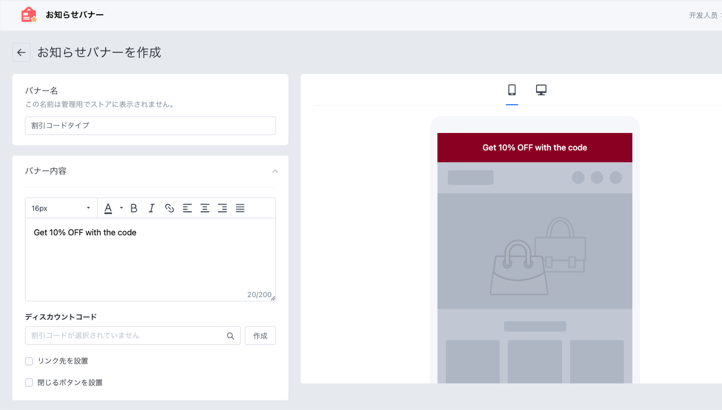Screen dimensions: 722x410
Task: Toggle italic text formatting
Action: click(x=151, y=208)
